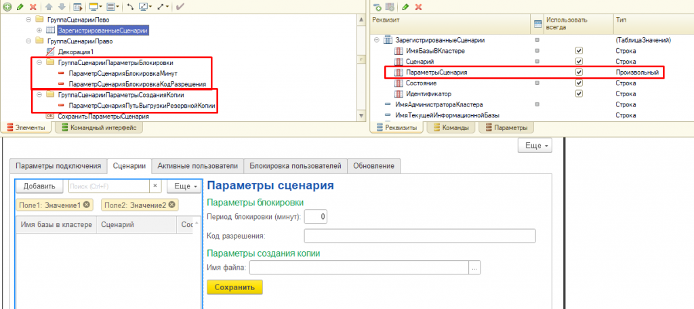The width and height of the screenshot is (694, 309).
Task: Click the Поиск (Ctrl+F) search field
Action: (x=108, y=186)
